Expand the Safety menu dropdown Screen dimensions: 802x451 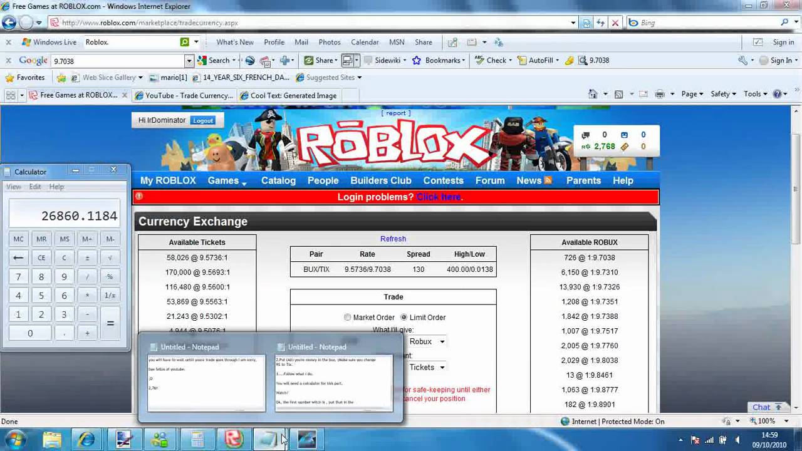pos(723,94)
